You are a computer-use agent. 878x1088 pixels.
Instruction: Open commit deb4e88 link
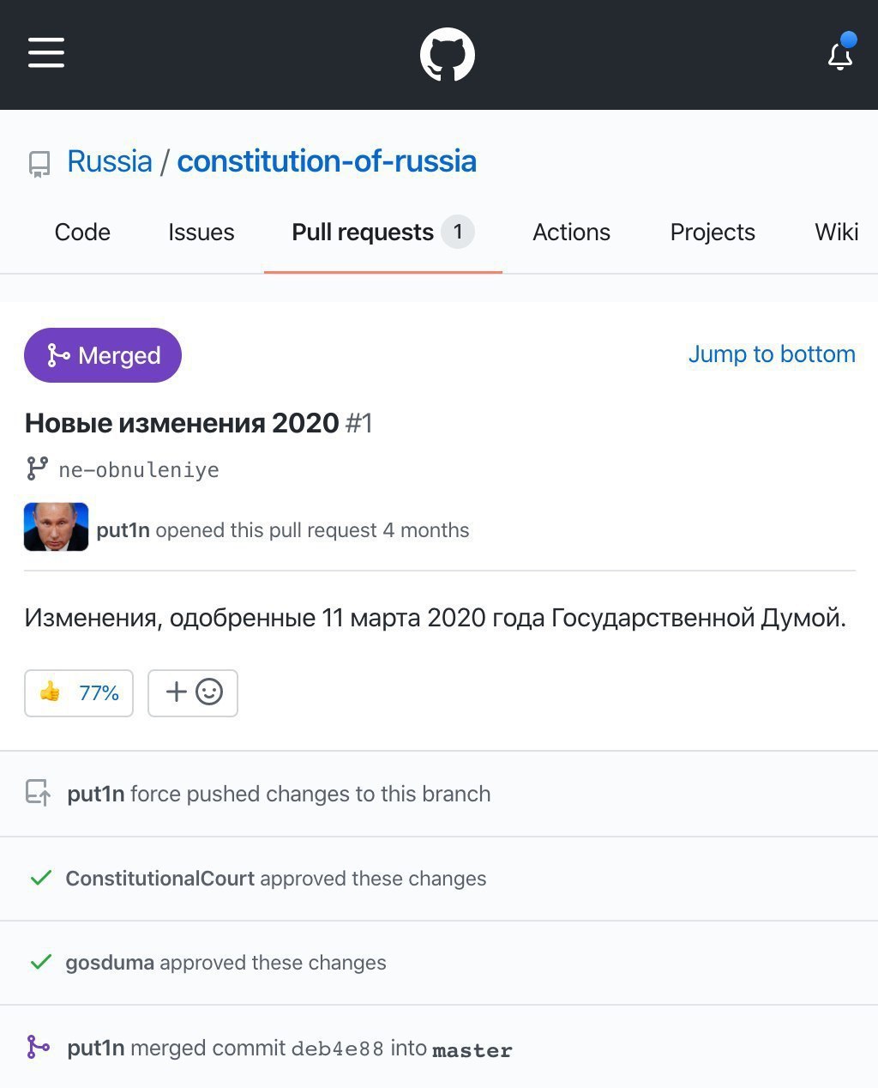point(337,1049)
